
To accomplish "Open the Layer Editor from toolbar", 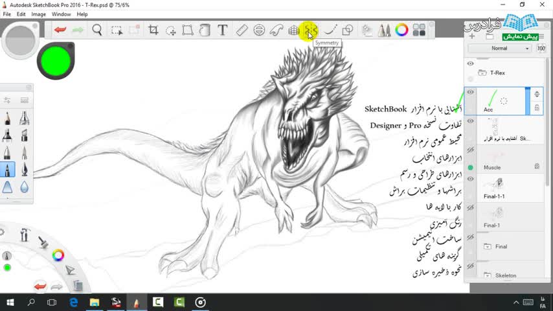I will (367, 30).
